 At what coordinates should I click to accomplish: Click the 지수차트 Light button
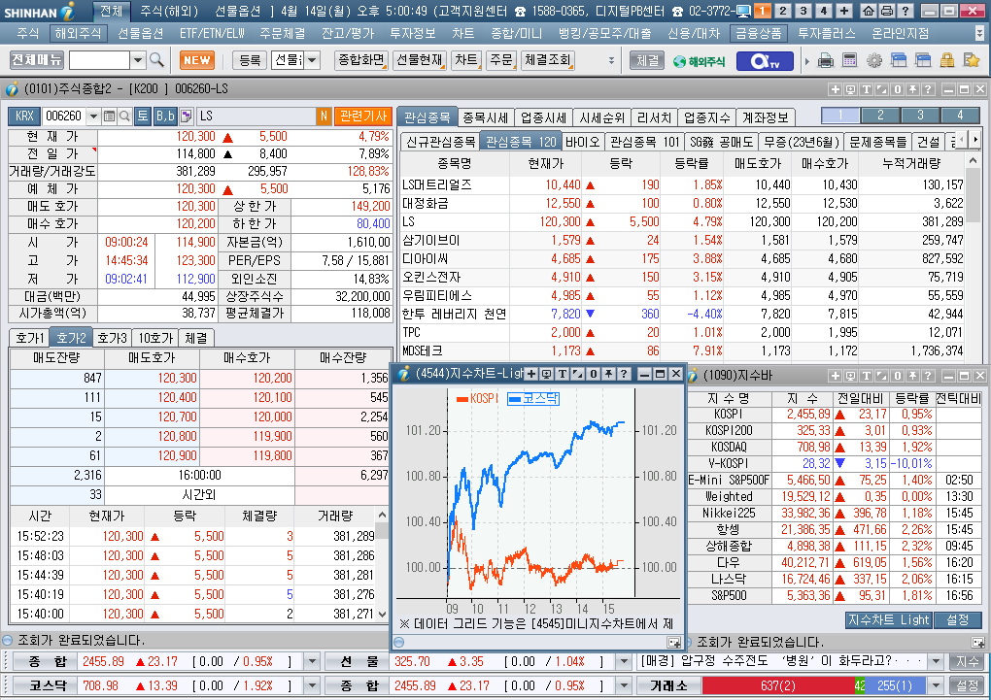click(x=889, y=620)
